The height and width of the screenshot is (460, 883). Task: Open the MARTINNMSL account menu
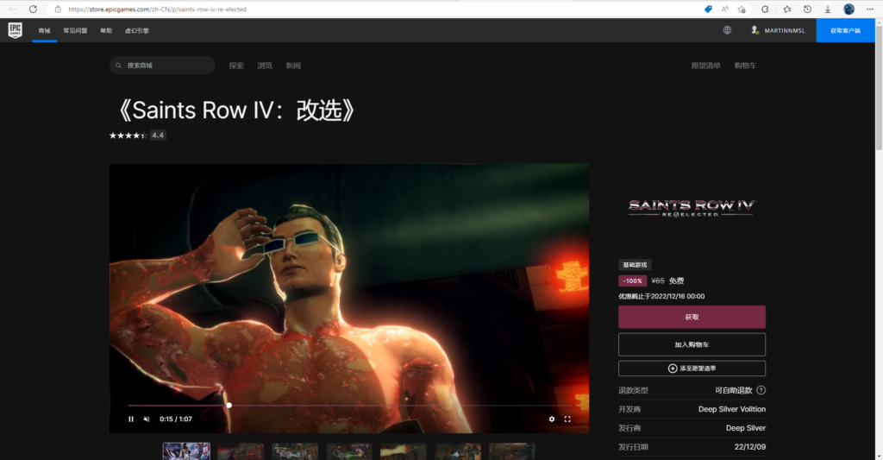tap(785, 30)
